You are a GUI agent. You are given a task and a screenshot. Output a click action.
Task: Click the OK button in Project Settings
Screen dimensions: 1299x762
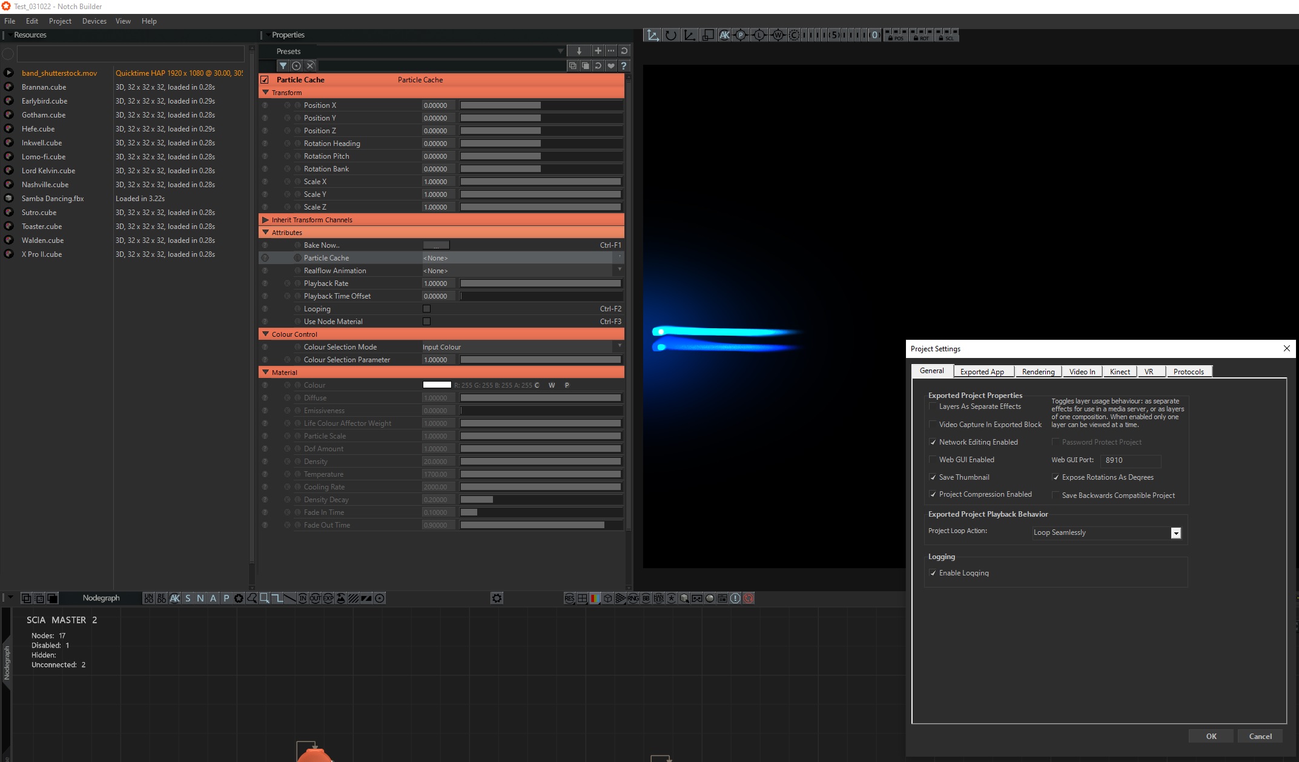pyautogui.click(x=1211, y=737)
